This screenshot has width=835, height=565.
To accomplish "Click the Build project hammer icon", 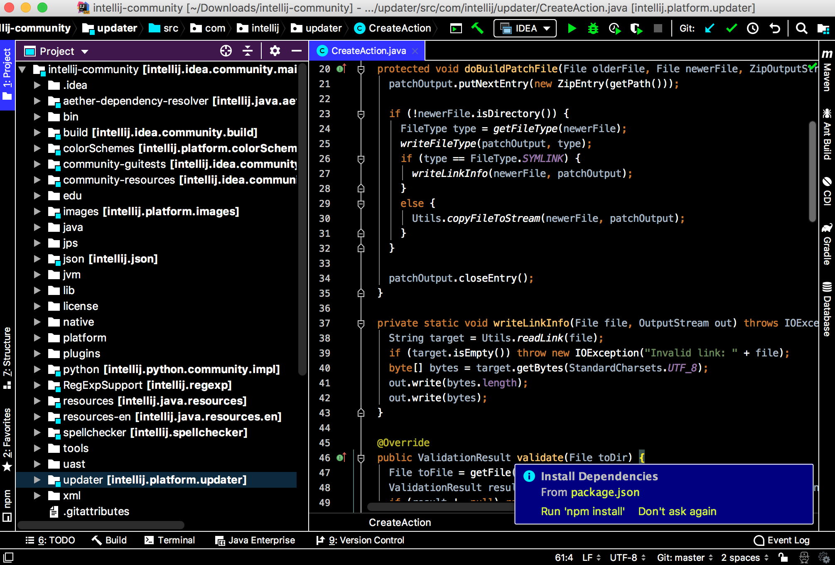I will [x=477, y=28].
